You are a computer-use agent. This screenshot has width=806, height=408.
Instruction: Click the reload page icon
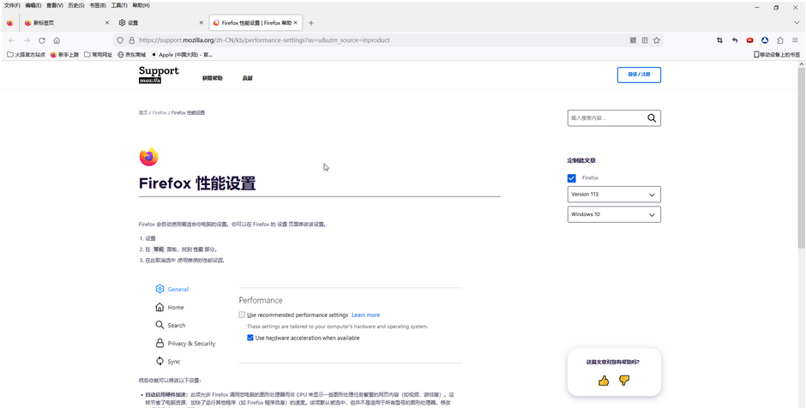[41, 40]
